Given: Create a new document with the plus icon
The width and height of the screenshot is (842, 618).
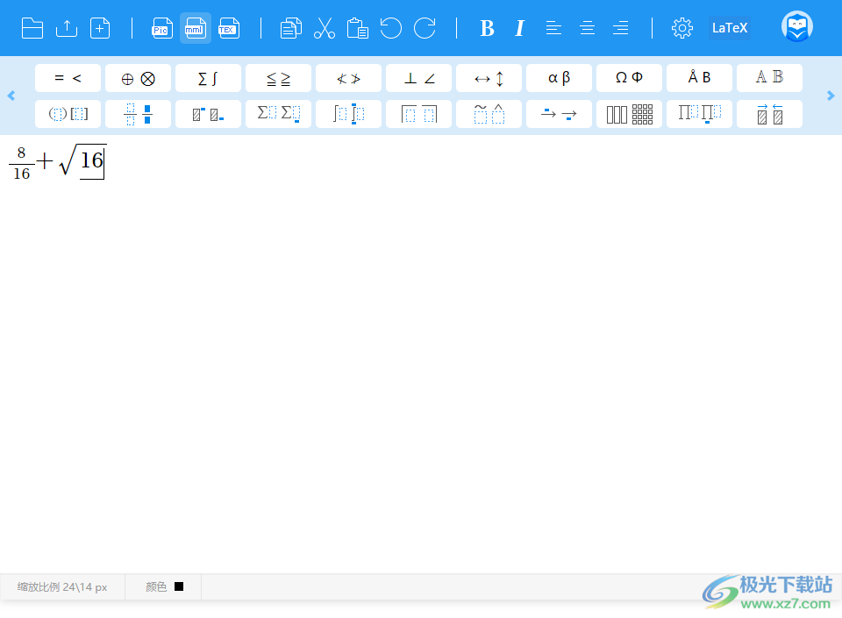Looking at the screenshot, I should click(x=100, y=28).
